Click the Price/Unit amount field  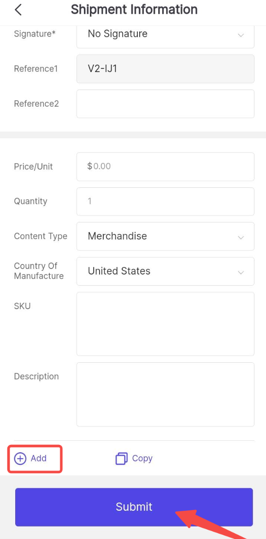point(166,167)
